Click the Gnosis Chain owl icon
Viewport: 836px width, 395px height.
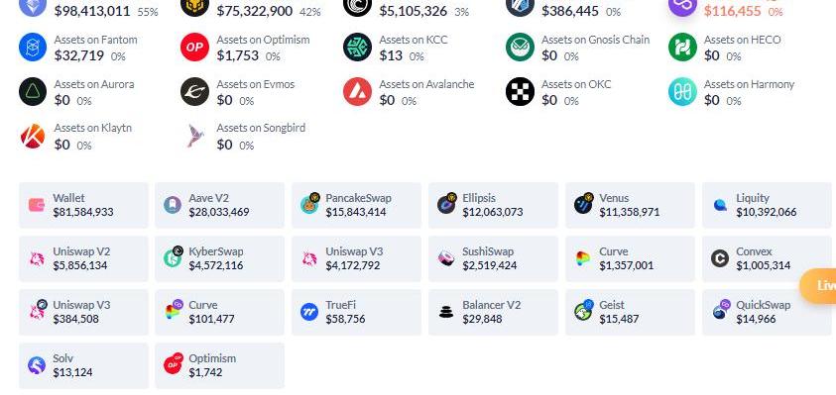[520, 47]
